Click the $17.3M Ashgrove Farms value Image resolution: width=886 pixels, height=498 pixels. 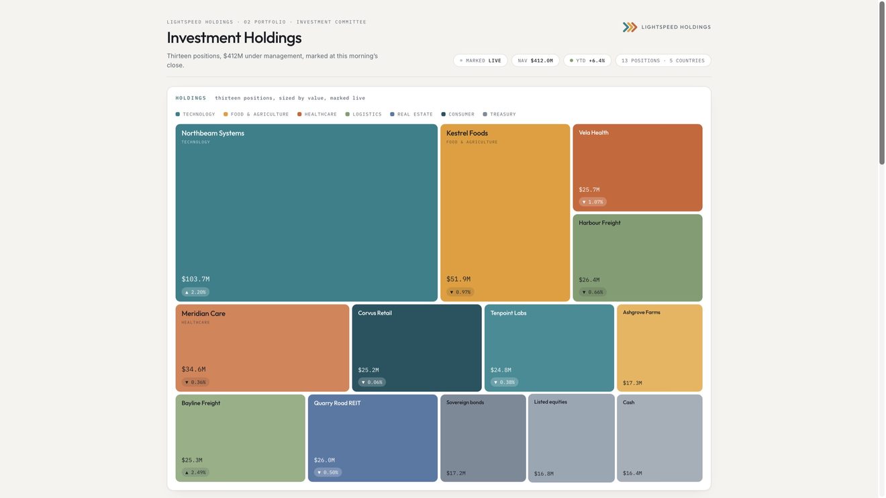tap(632, 383)
